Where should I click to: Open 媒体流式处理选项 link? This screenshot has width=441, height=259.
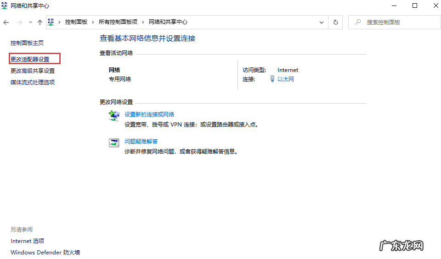pos(33,82)
